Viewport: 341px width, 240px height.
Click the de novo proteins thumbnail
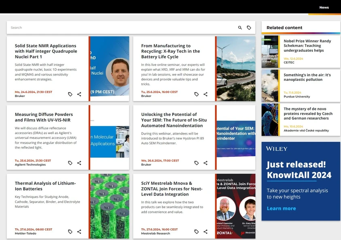pos(270,120)
